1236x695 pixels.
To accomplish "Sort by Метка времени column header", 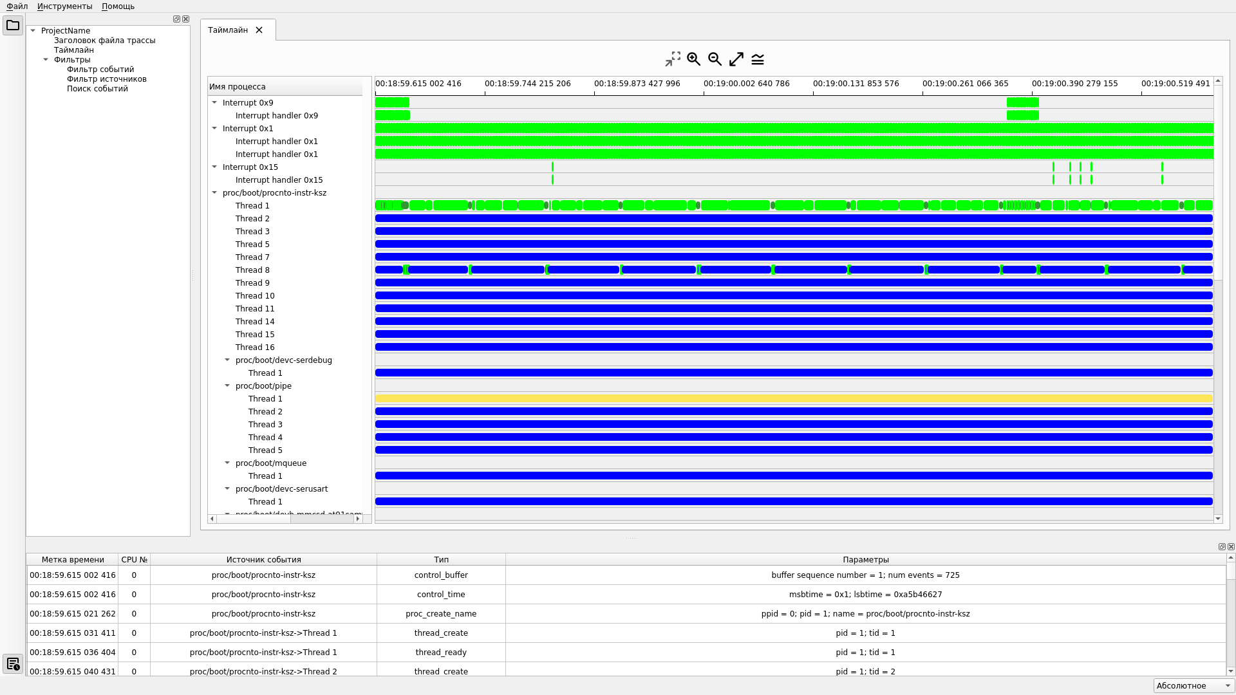I will [x=73, y=560].
